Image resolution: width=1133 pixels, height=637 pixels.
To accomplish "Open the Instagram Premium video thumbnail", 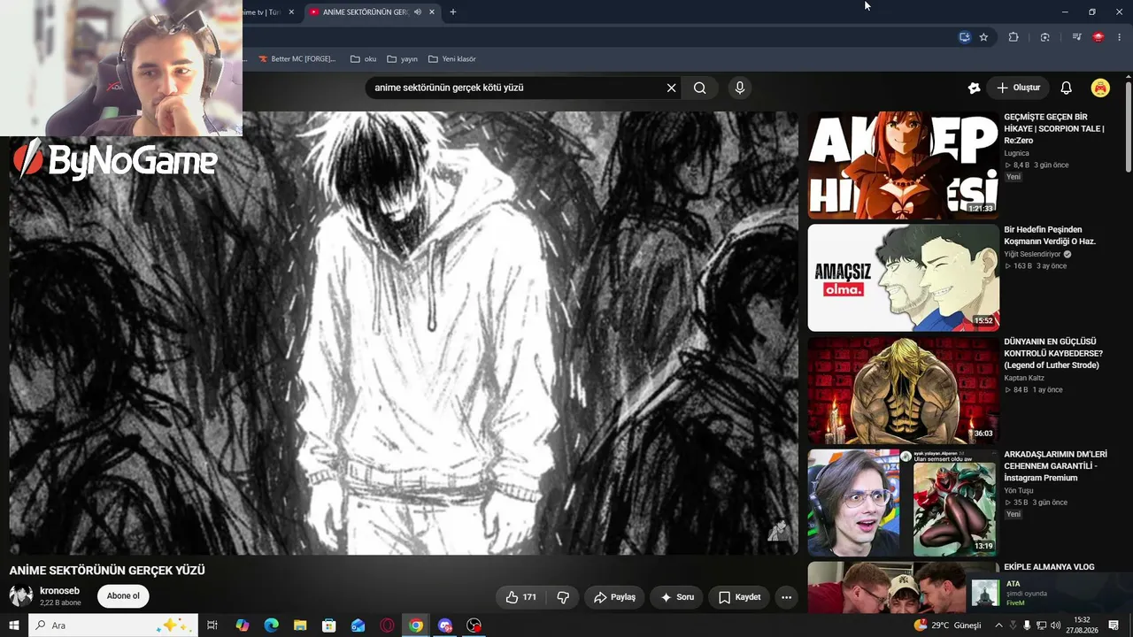I will pos(903,503).
